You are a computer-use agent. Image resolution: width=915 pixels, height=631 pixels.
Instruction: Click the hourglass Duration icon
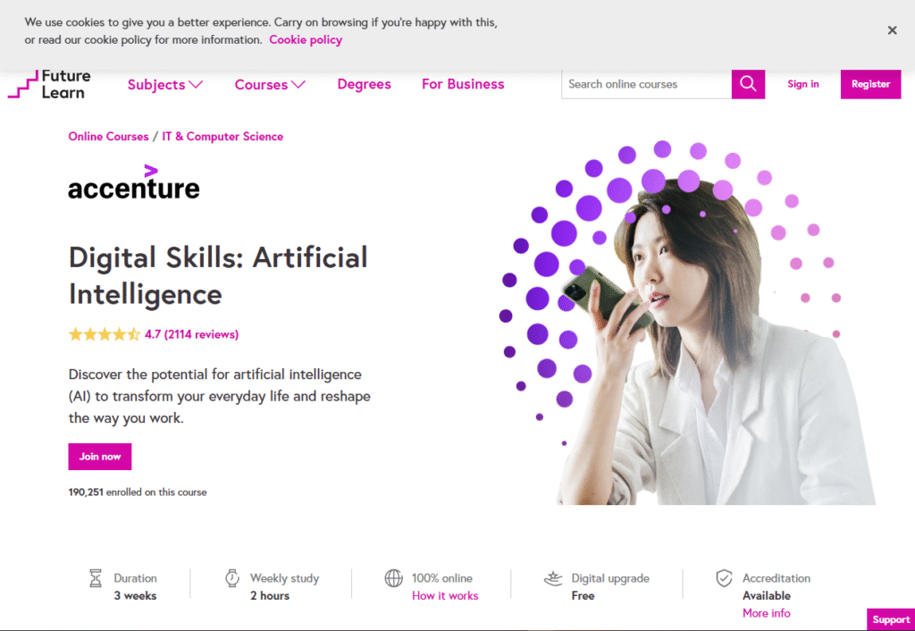96,578
